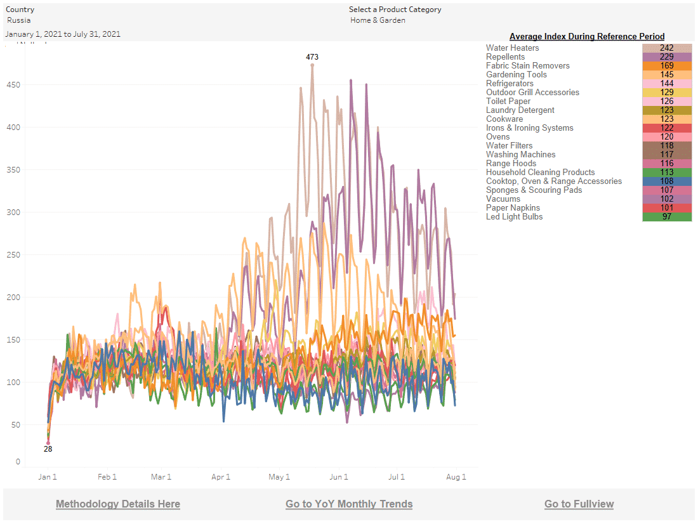The width and height of the screenshot is (698, 524).
Task: Click the Led Light Bulbs green swatch
Action: [667, 217]
